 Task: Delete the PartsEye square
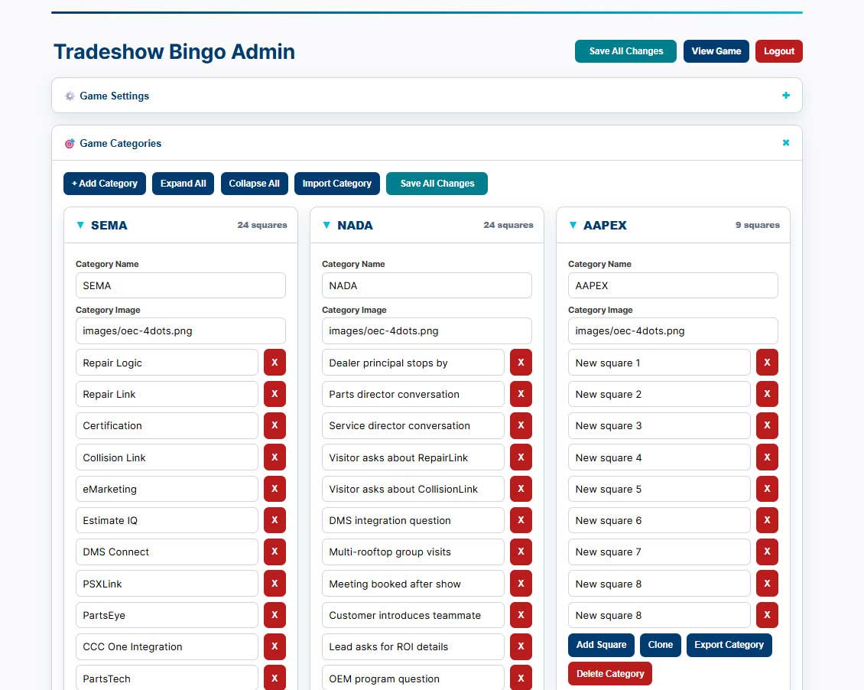pos(274,614)
